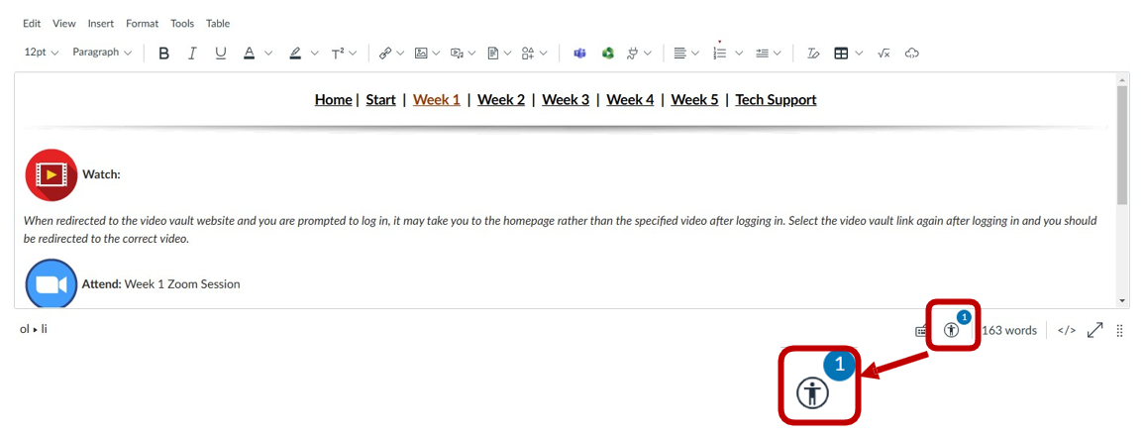Follow the Week 5 navigation link
This screenshot has height=438, width=1144.
coord(694,100)
